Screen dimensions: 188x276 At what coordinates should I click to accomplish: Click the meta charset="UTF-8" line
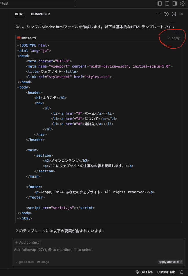49,61
